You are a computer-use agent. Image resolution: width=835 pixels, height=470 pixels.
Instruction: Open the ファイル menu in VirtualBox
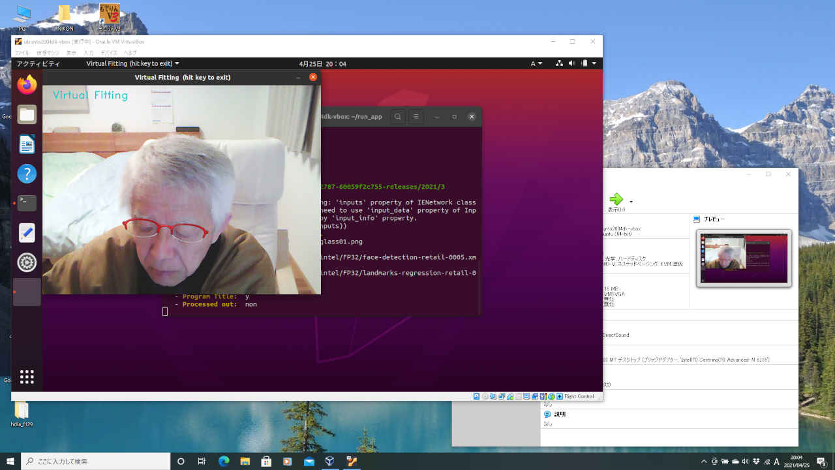coord(22,53)
